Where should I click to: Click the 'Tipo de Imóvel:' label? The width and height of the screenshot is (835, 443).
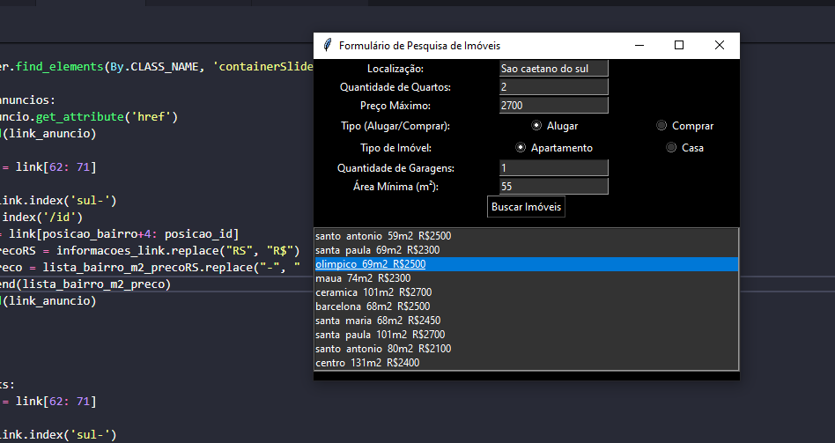(395, 148)
